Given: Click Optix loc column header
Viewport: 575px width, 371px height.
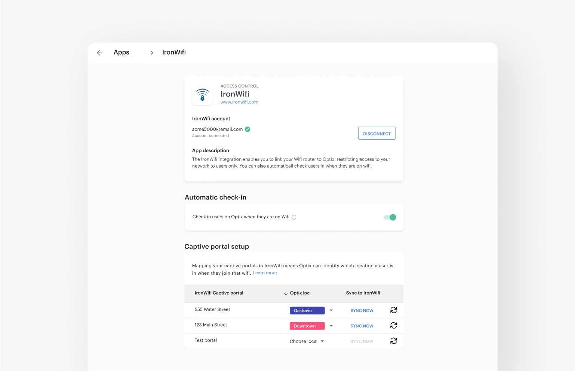Looking at the screenshot, I should coord(299,293).
